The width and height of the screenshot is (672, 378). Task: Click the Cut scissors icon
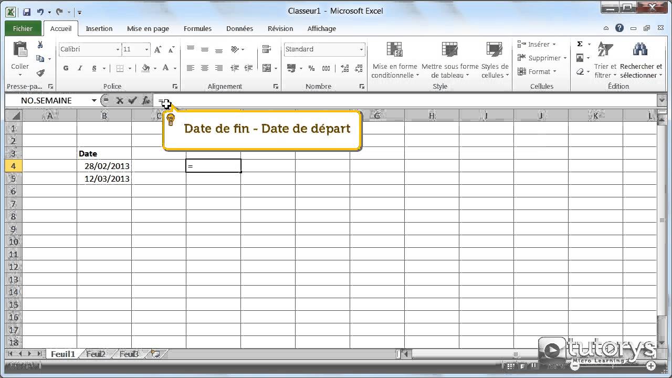coord(40,45)
